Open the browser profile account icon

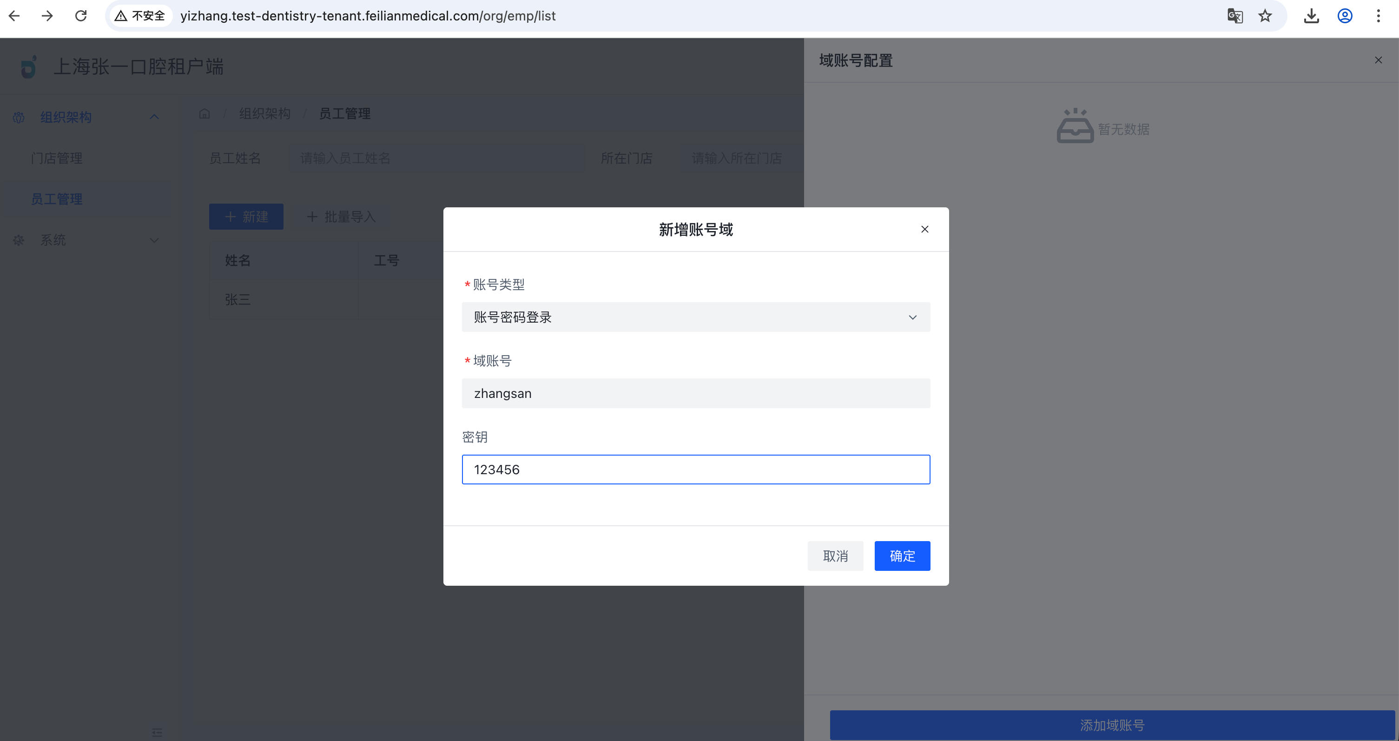(x=1345, y=16)
